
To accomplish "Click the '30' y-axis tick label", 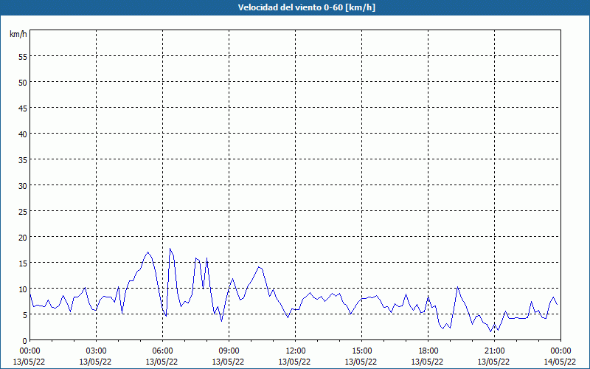I will point(23,185).
